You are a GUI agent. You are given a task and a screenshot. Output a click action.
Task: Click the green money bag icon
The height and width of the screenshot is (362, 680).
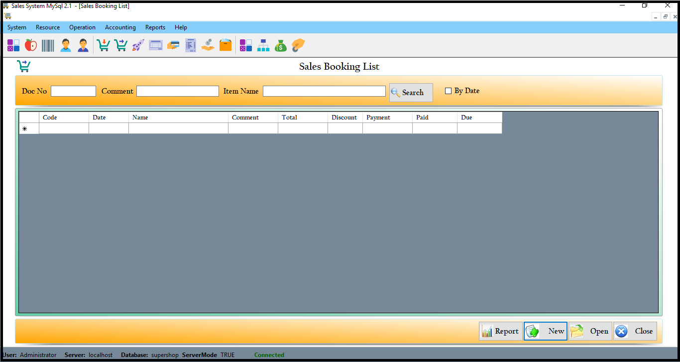[x=281, y=45]
